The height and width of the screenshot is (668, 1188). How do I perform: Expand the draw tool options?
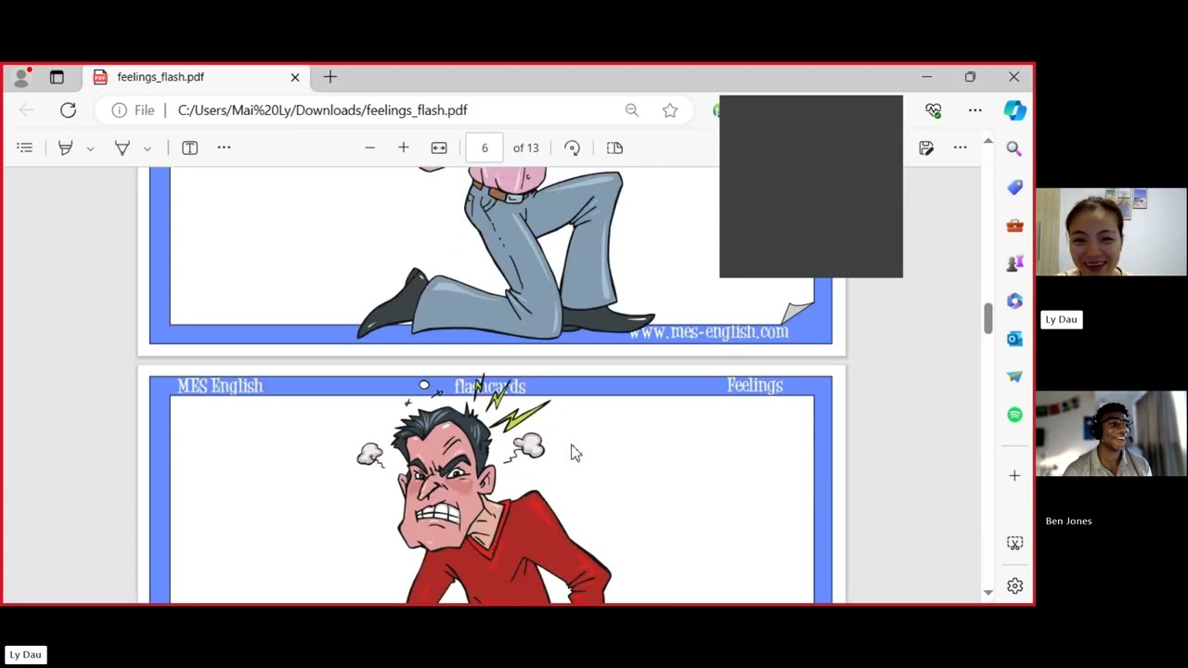(x=147, y=148)
